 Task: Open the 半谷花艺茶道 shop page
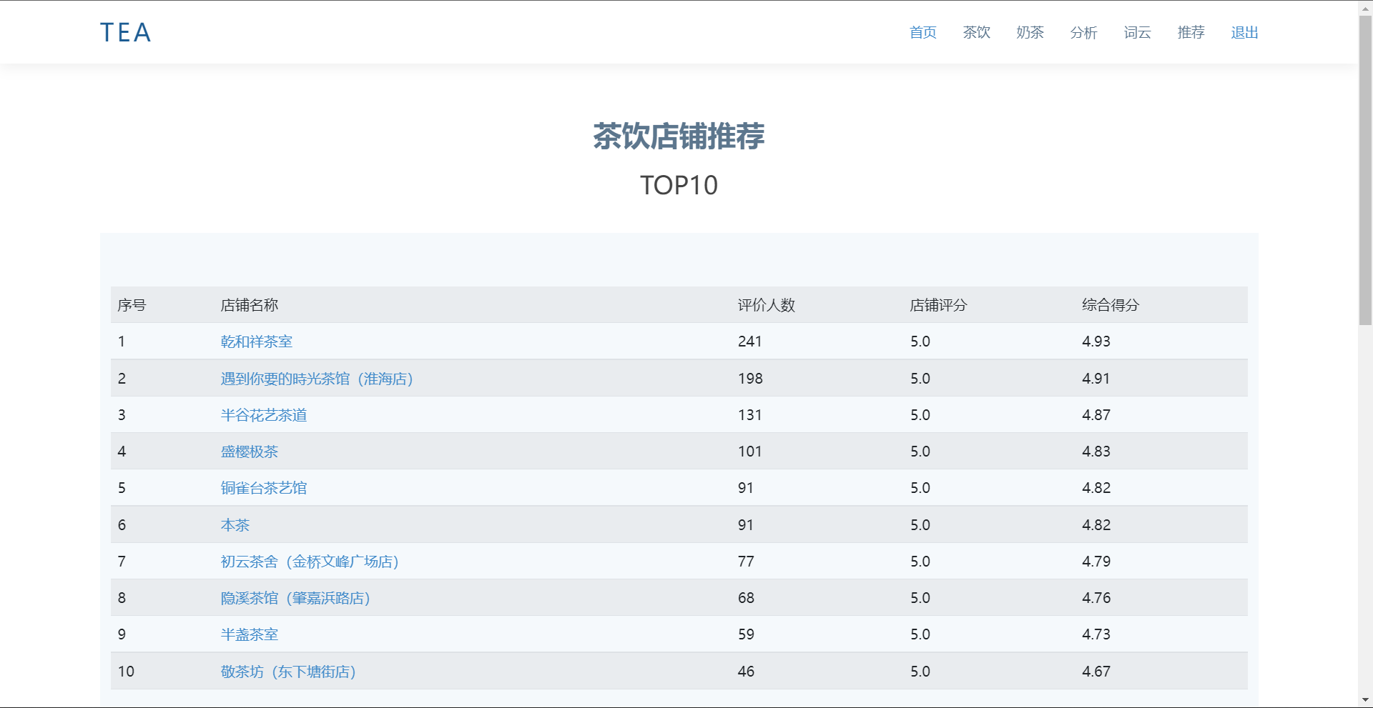click(x=264, y=415)
